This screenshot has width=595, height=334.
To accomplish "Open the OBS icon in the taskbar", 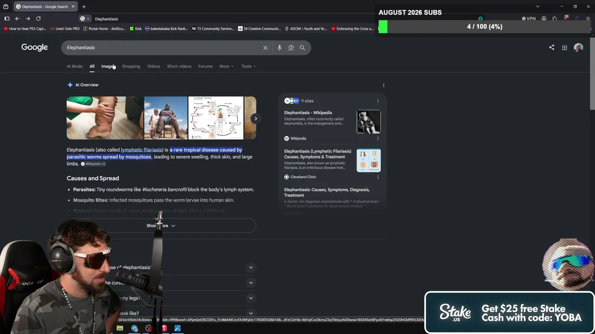I will point(149,328).
